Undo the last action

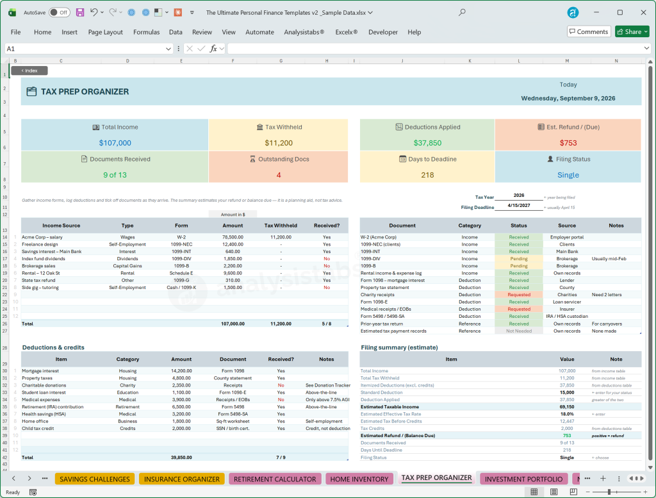click(x=94, y=13)
